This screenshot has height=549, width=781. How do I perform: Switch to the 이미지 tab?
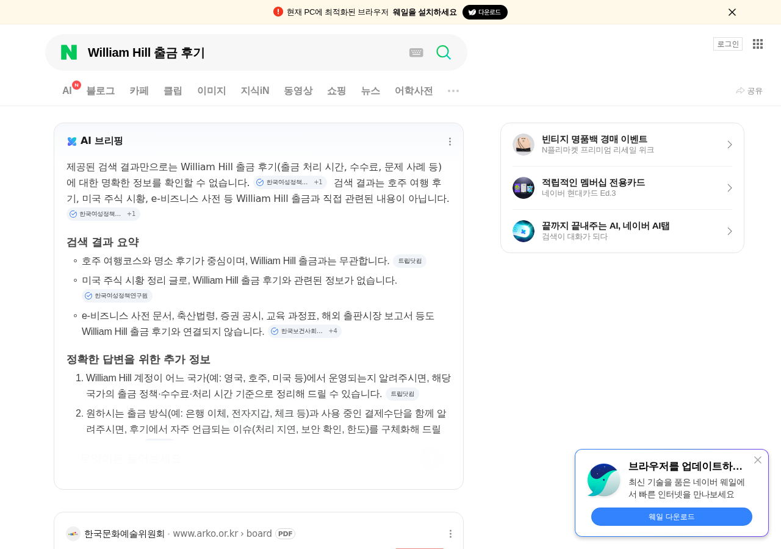[212, 91]
